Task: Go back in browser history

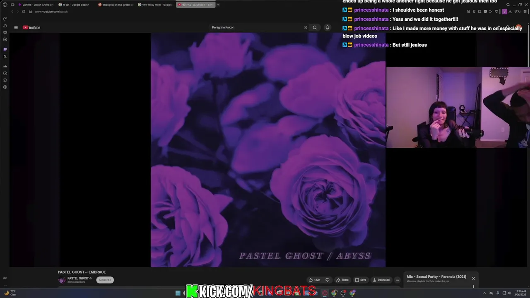Action: point(12,12)
